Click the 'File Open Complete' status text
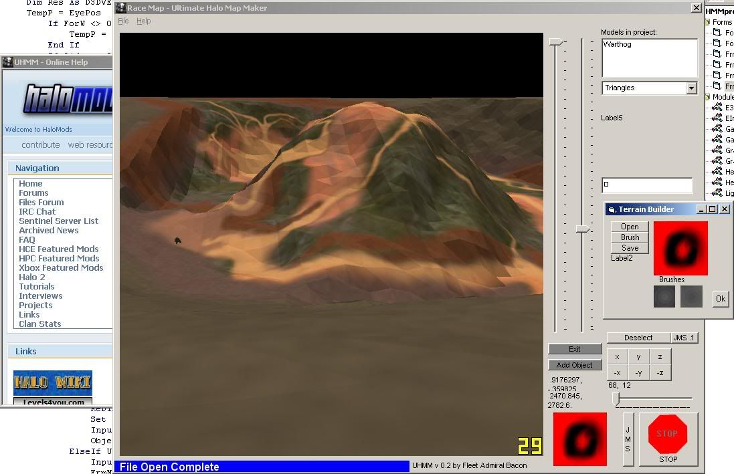Viewport: 734px width, 474px height. click(x=169, y=467)
